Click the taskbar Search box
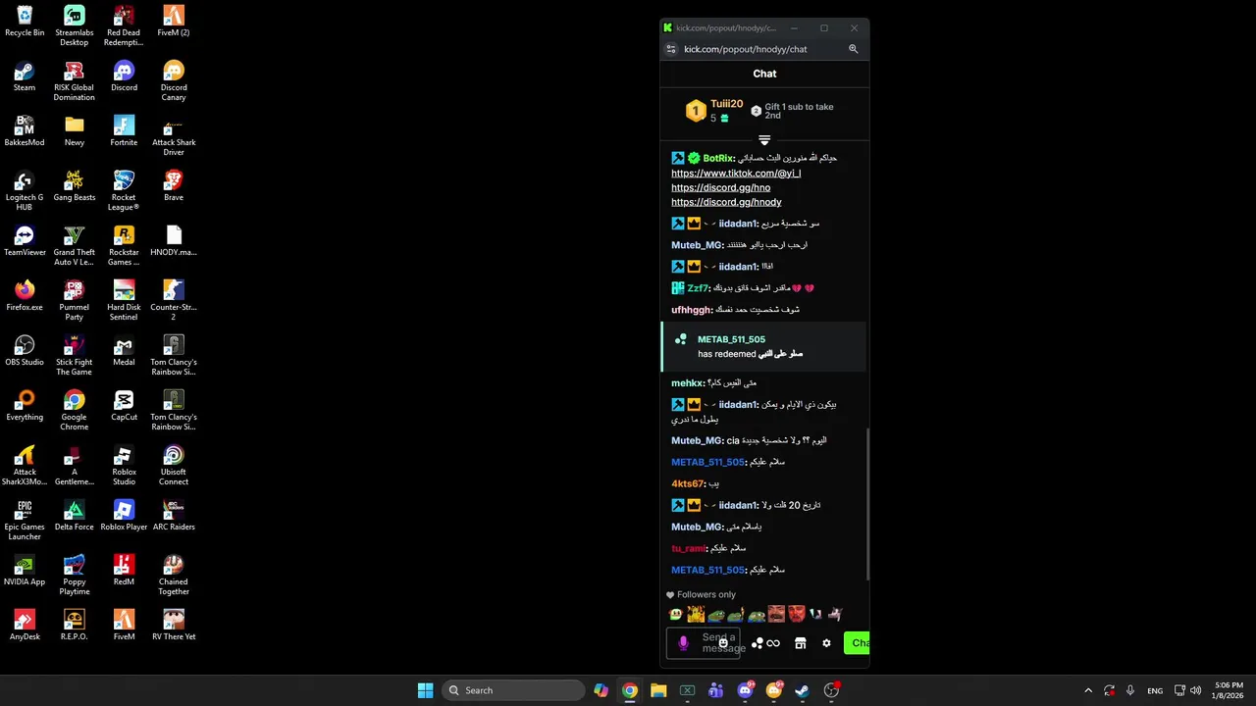Image resolution: width=1256 pixels, height=706 pixels. click(513, 690)
